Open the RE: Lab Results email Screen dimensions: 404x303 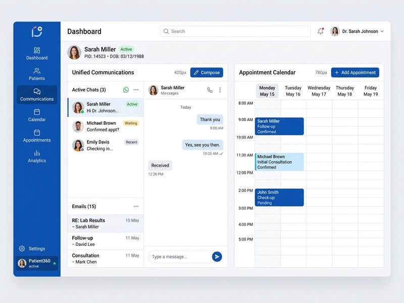click(x=105, y=224)
